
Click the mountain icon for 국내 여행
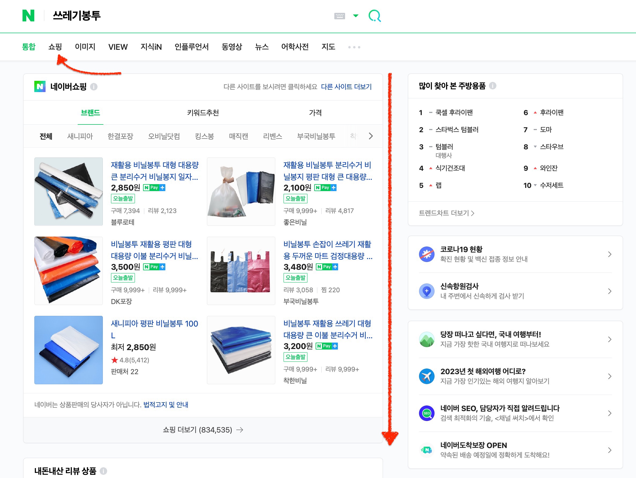[x=427, y=339]
